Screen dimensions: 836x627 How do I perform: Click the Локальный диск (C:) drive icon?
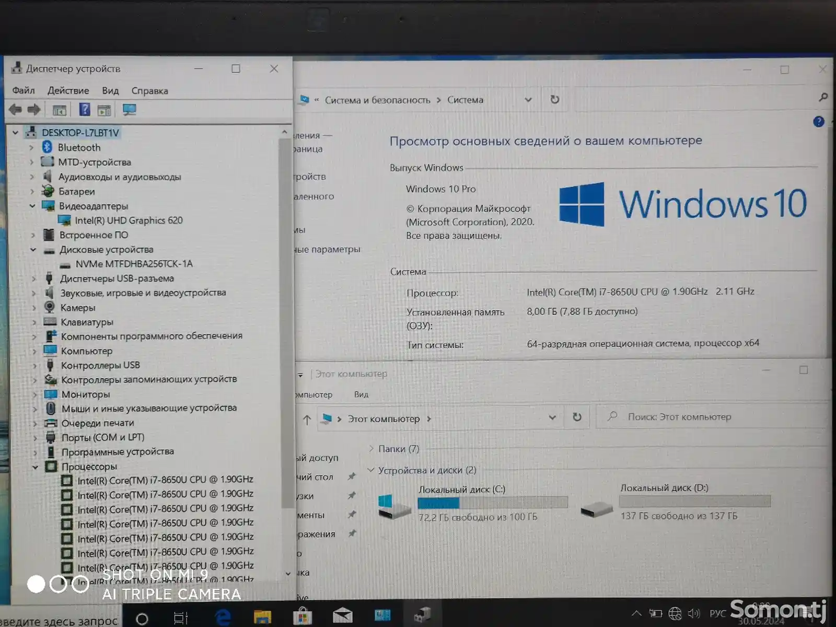pyautogui.click(x=393, y=506)
